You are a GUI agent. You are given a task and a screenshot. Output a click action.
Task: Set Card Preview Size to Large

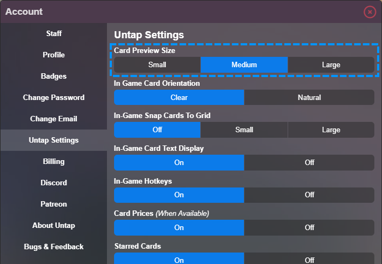[331, 64]
